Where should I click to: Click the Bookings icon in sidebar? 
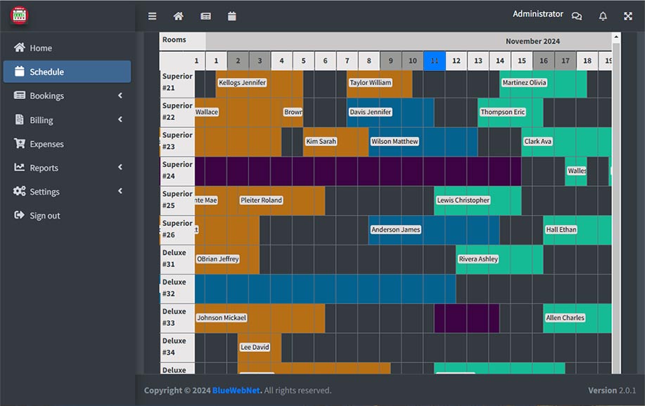(x=19, y=96)
